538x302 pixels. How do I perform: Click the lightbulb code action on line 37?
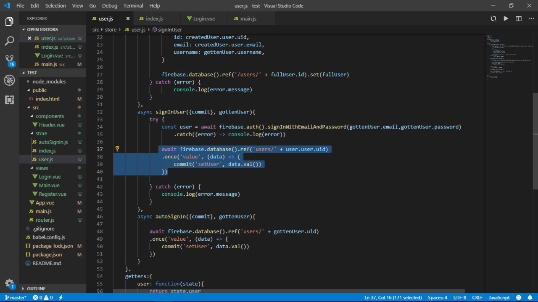(118, 149)
